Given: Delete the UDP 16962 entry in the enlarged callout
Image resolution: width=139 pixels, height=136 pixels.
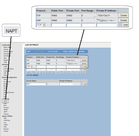Looking at the screenshot, I should [124, 20].
